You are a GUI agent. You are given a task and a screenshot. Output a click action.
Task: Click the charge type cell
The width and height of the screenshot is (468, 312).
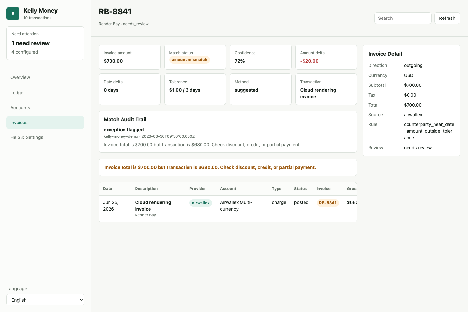tap(279, 202)
